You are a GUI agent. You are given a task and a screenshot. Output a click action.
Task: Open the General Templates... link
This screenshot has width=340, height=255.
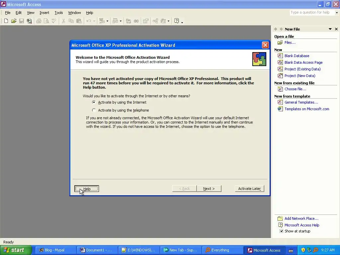coord(301,102)
